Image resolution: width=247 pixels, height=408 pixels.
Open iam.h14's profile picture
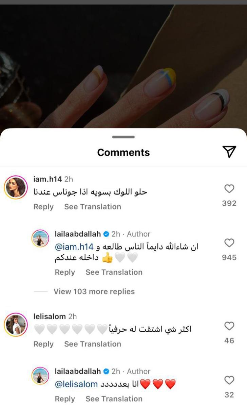pyautogui.click(x=16, y=188)
